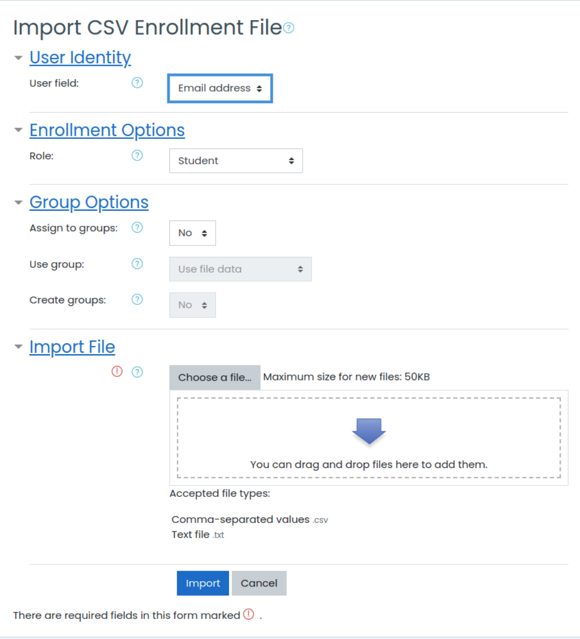
Task: Open the Student role dropdown
Action: (236, 161)
